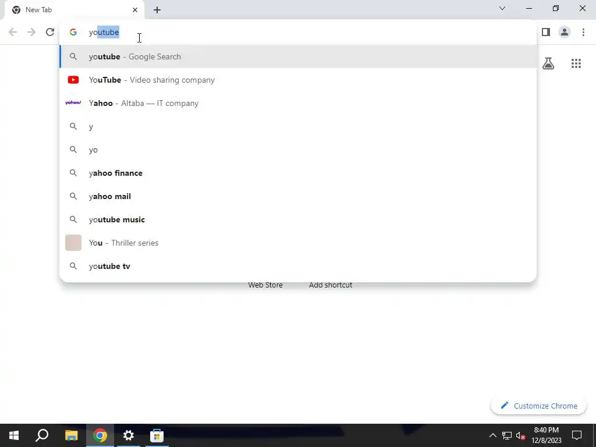Click the muted volume tray icon
The width and height of the screenshot is (596, 447).
(x=521, y=435)
